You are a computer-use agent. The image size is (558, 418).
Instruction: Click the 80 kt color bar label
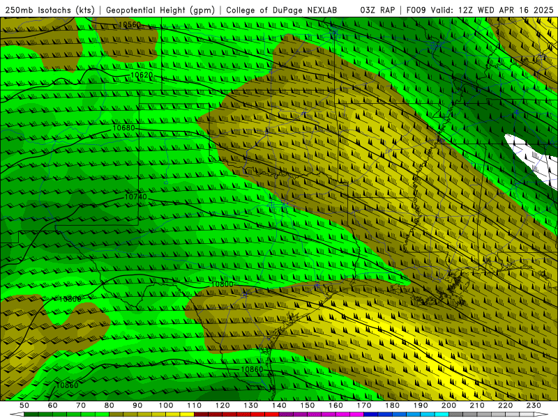(110, 405)
